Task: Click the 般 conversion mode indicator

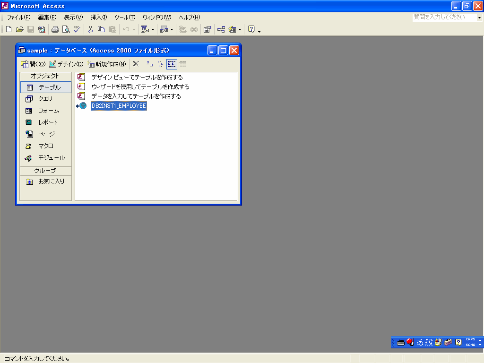Action: point(429,342)
